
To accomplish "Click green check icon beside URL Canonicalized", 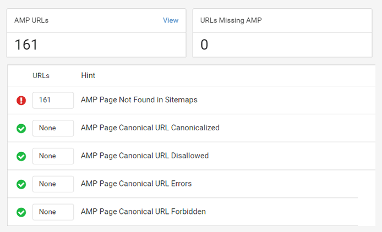I will click(x=21, y=128).
